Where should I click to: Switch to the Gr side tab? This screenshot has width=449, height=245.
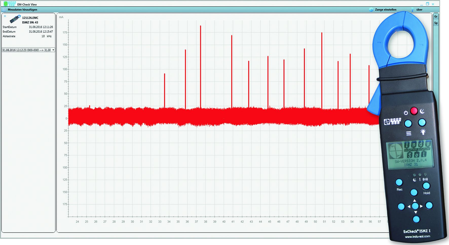click(x=436, y=16)
